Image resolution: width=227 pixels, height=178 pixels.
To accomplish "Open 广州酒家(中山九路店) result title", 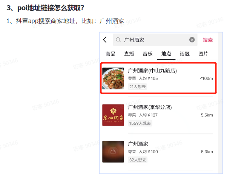I will tap(152, 71).
